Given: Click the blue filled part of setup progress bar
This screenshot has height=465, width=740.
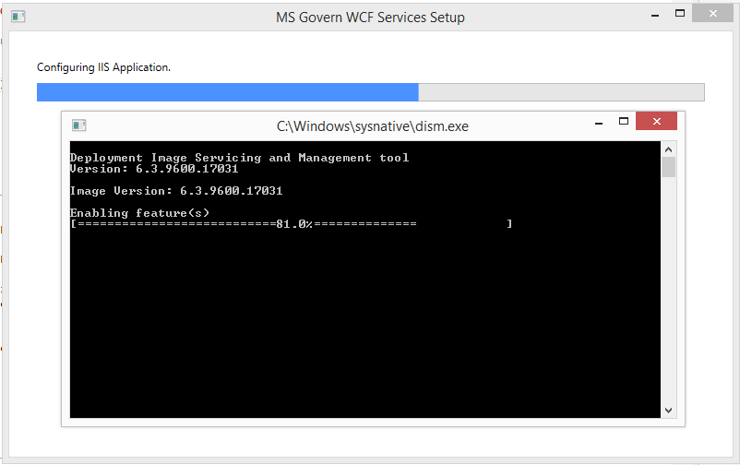Looking at the screenshot, I should [x=227, y=92].
